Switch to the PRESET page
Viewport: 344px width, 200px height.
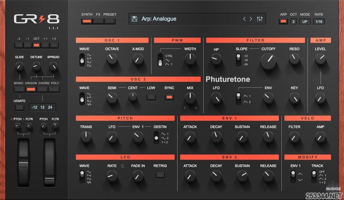pyautogui.click(x=110, y=21)
